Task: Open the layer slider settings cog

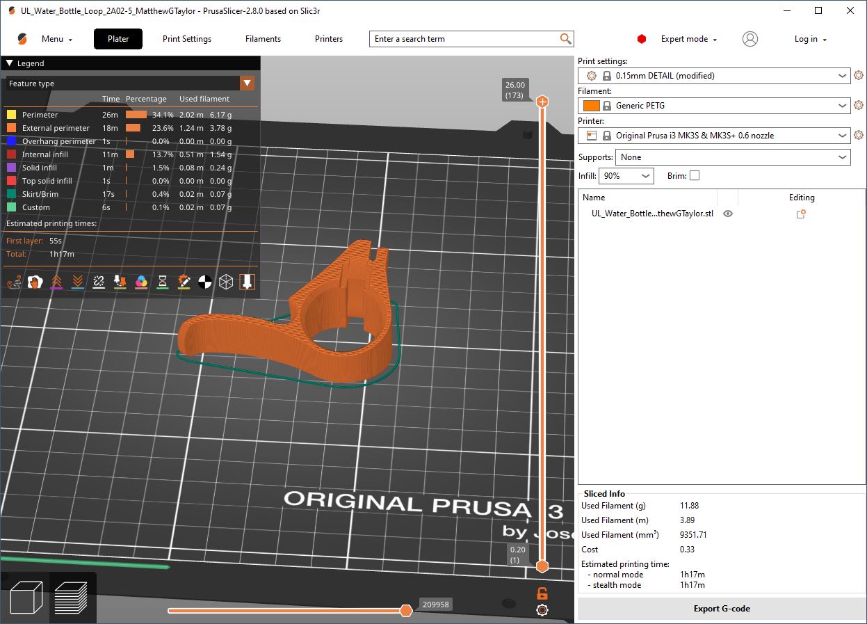Action: (542, 610)
